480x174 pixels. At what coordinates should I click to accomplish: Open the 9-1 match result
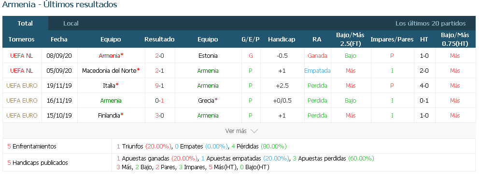[159, 86]
